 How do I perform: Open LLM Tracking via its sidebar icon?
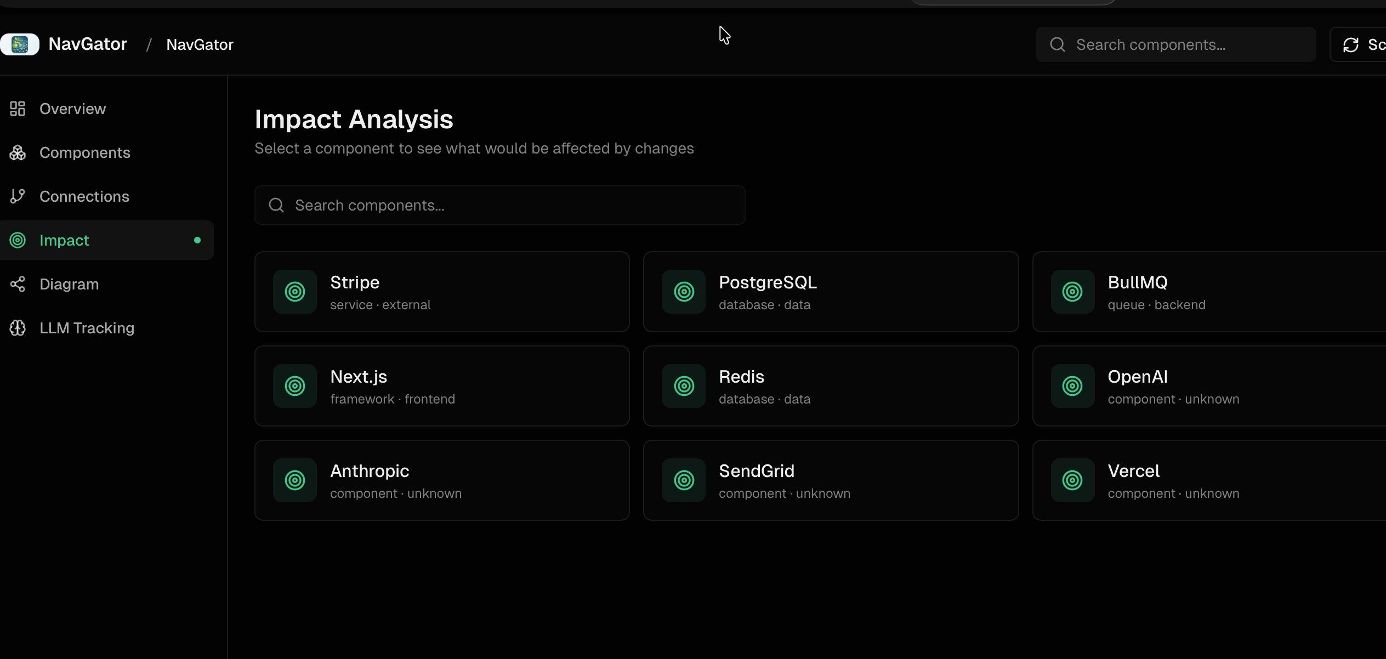click(x=17, y=328)
